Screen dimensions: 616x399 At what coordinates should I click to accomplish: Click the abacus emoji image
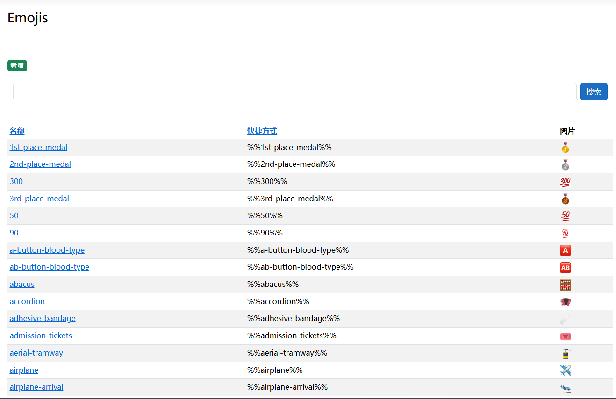coord(565,285)
